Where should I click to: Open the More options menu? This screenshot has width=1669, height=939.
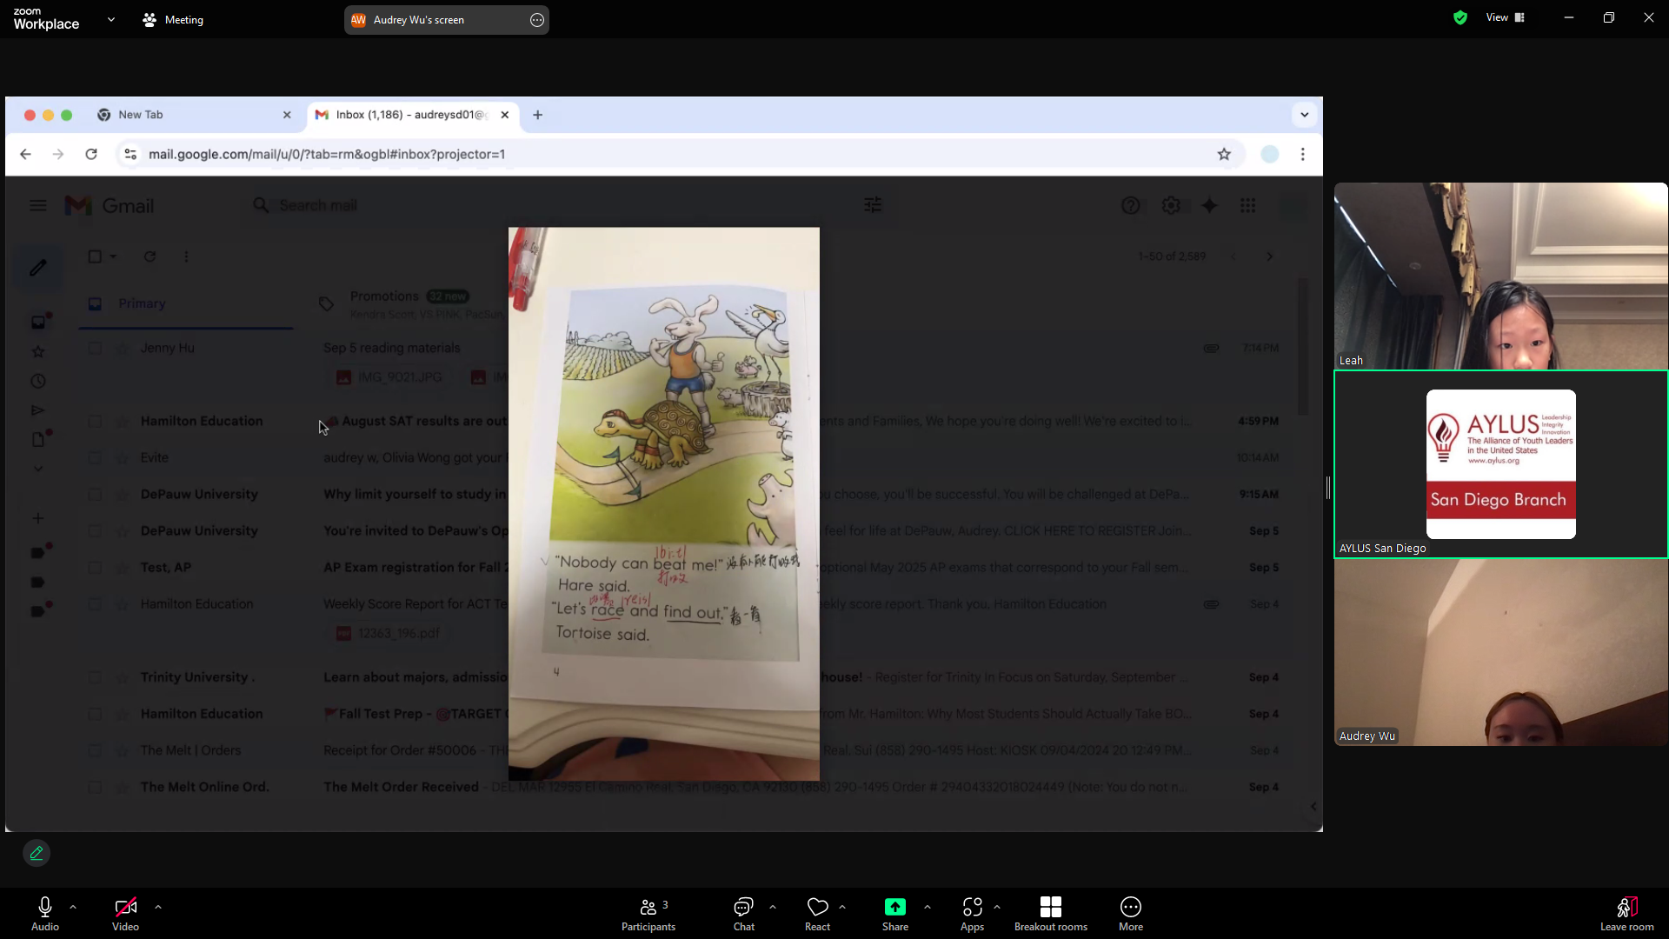point(1131,914)
